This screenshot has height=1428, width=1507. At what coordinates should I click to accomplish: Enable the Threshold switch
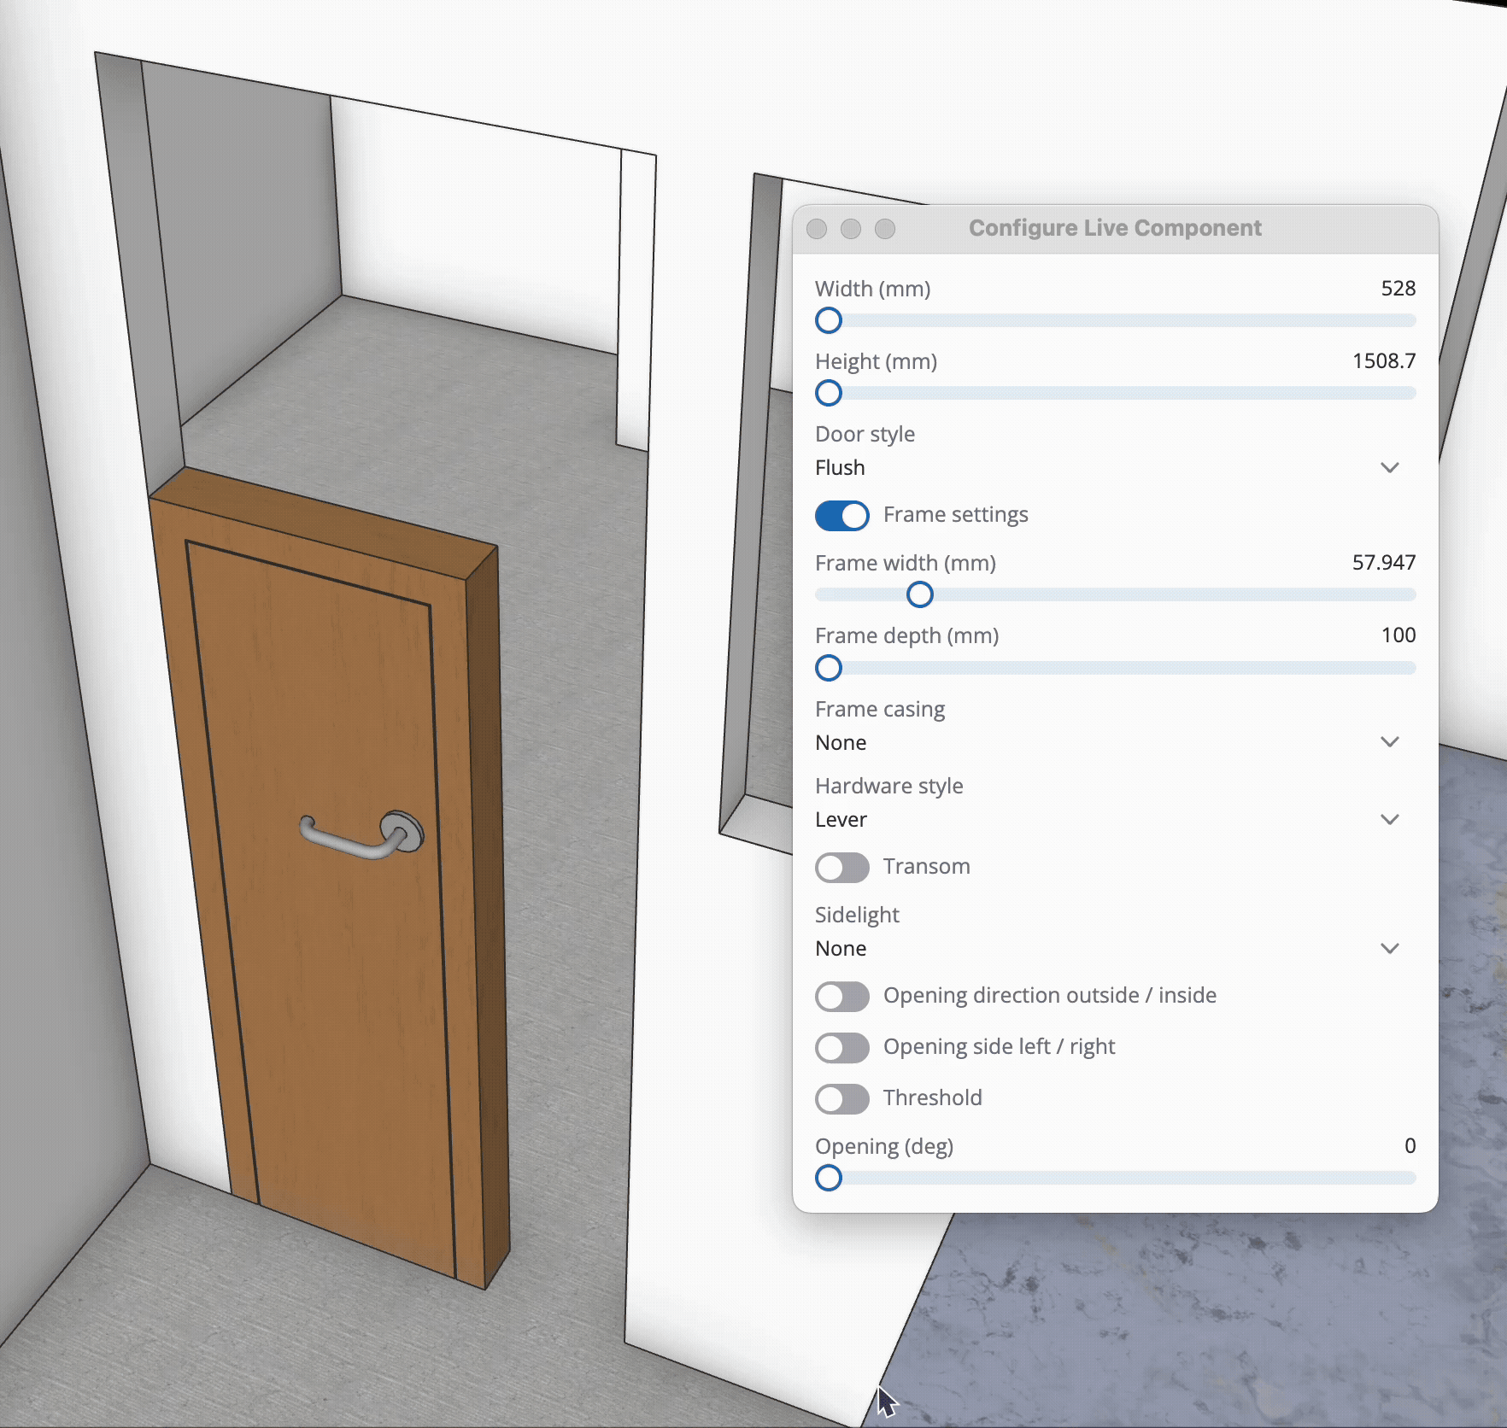point(841,1099)
